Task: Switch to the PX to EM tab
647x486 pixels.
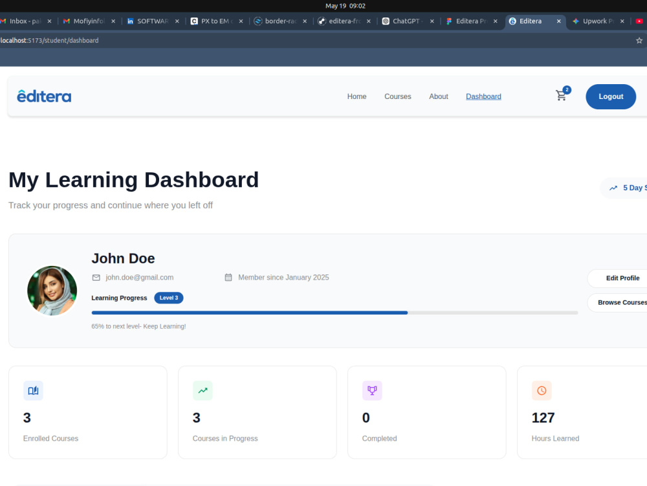Action: 217,21
